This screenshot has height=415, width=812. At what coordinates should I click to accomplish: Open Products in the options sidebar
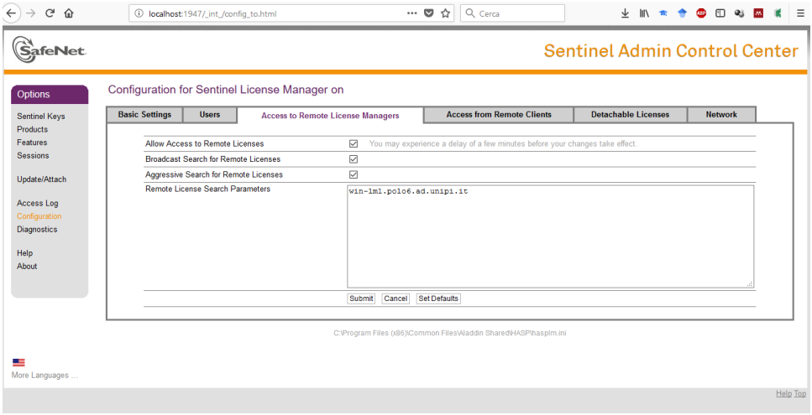[32, 129]
